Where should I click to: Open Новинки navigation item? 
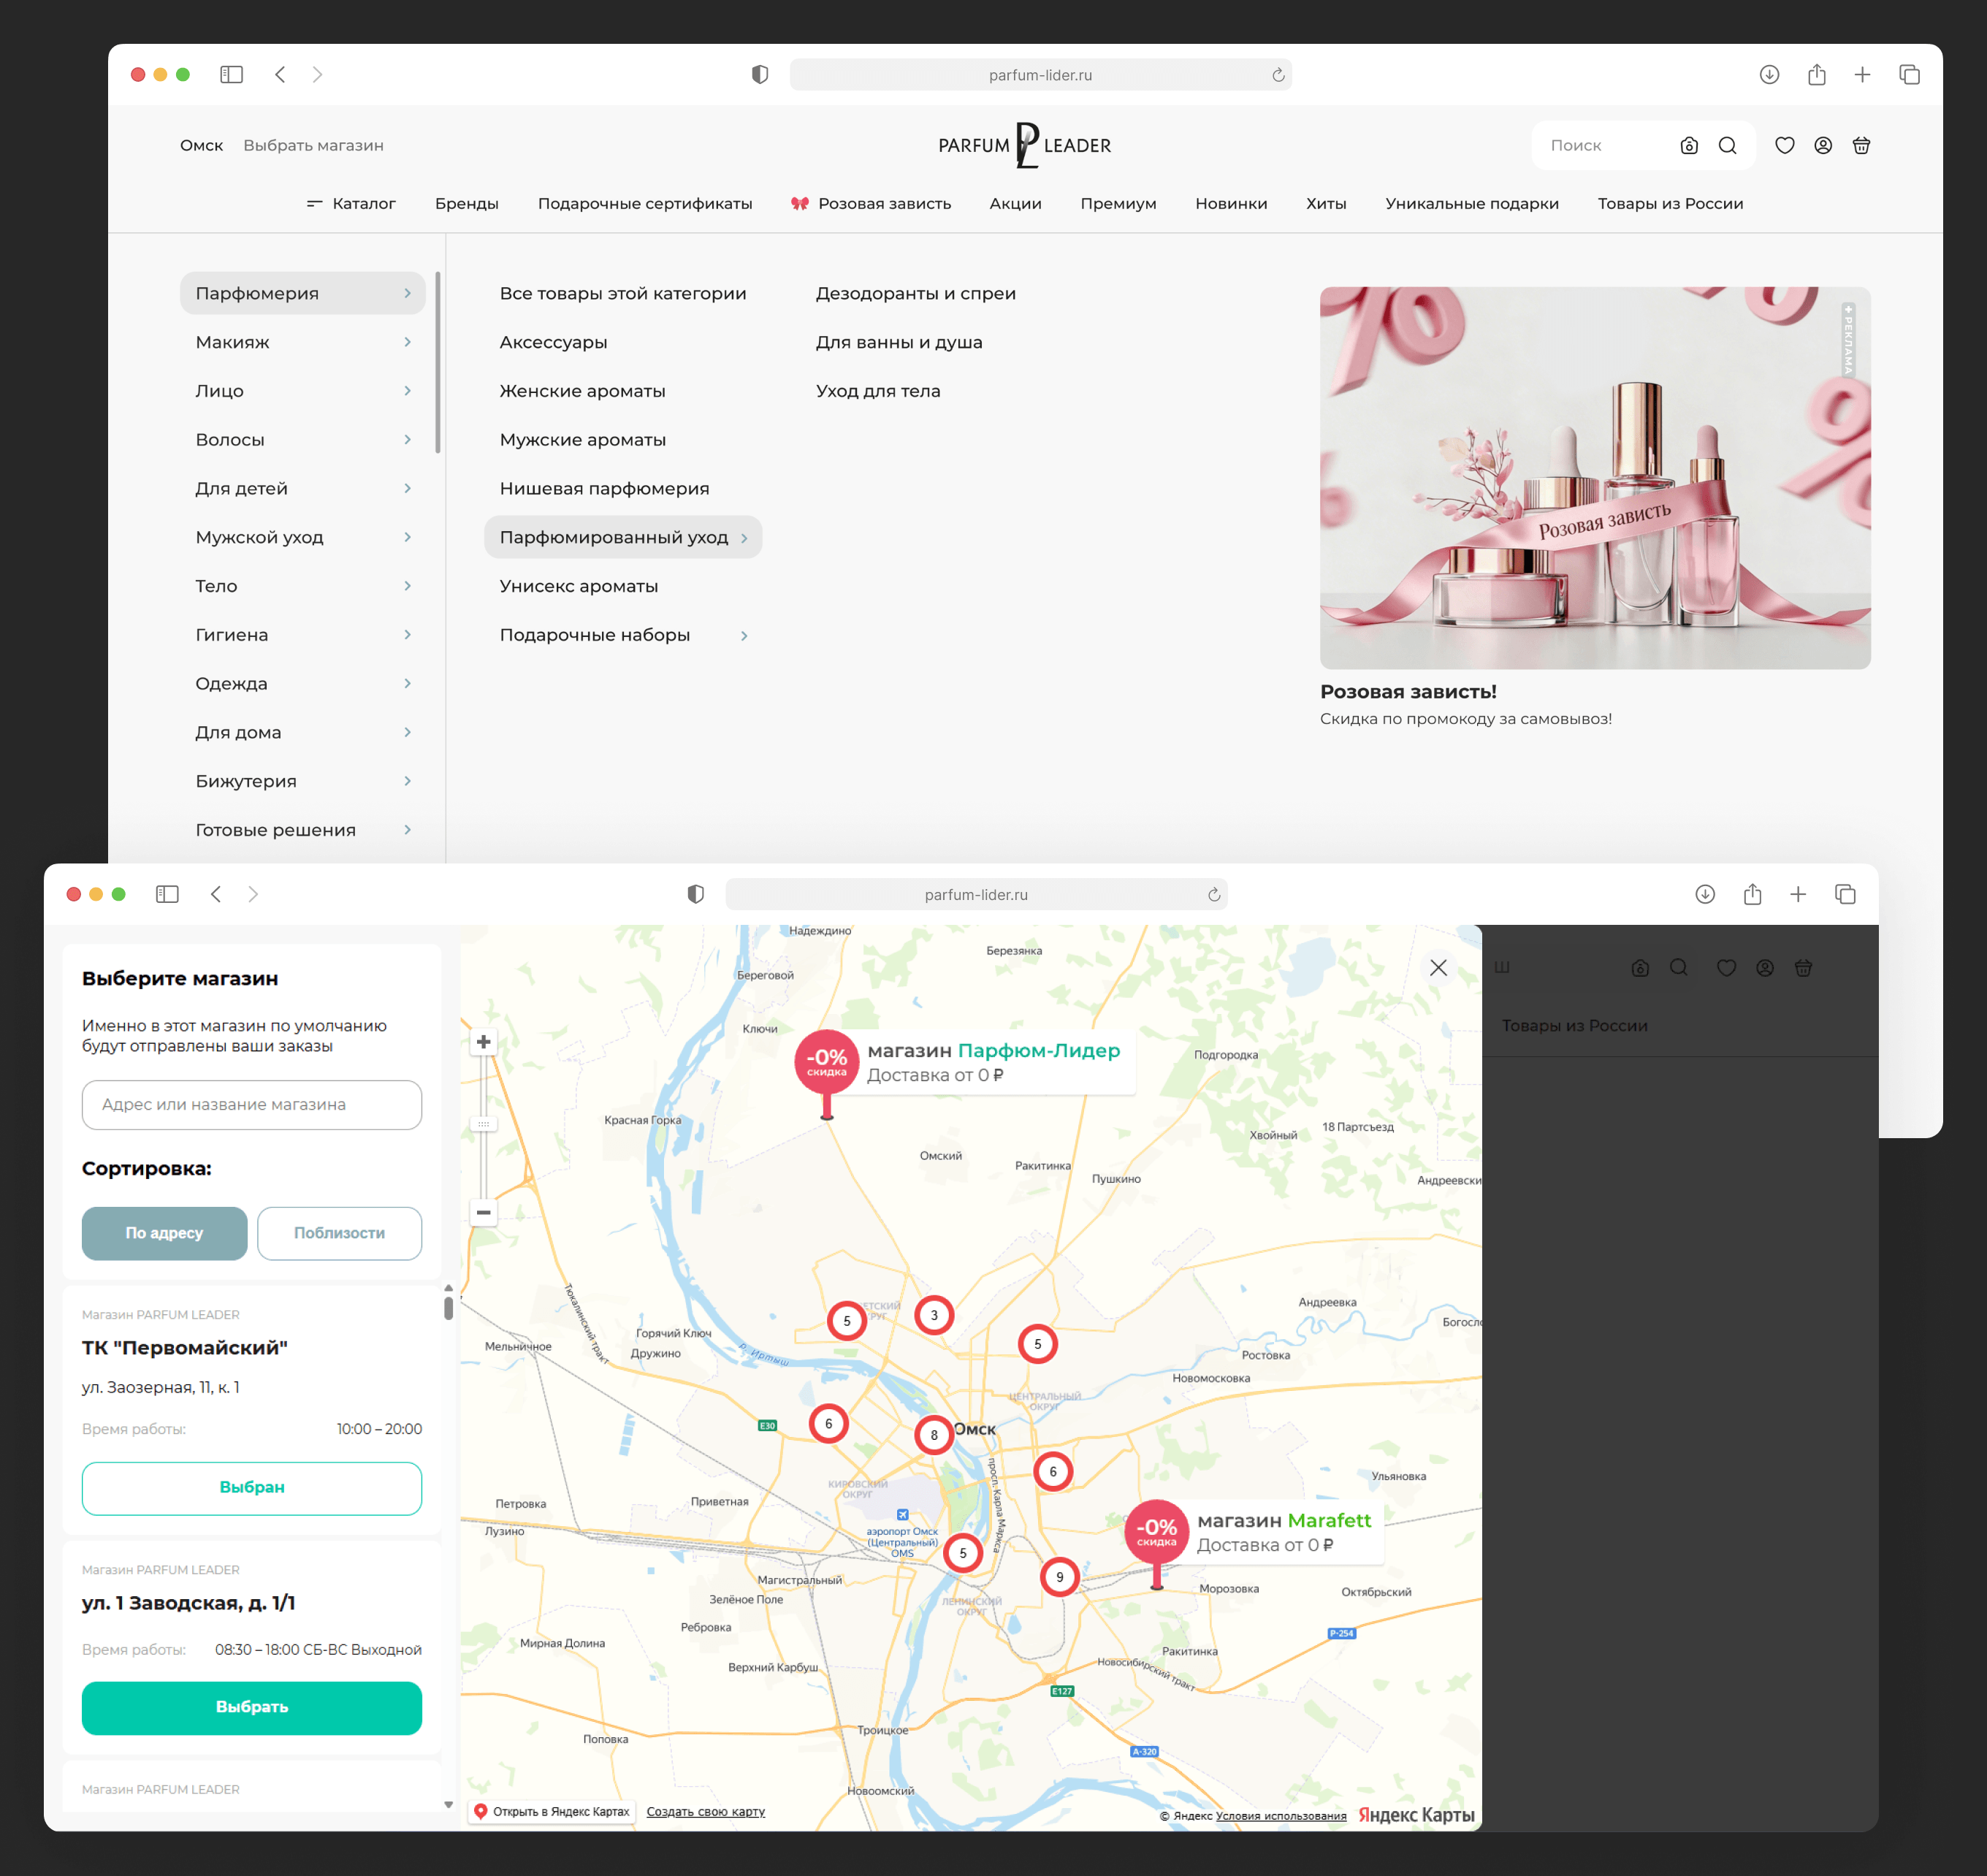pos(1231,204)
